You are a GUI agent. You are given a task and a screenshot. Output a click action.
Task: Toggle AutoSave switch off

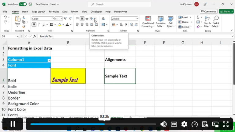coord(23,4)
